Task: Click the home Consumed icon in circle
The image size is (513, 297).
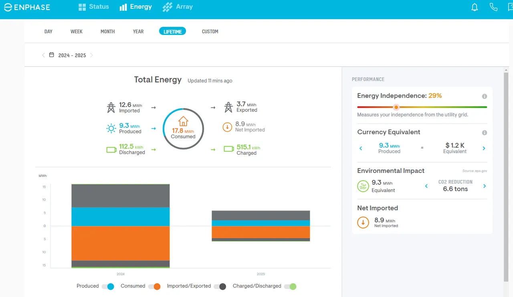Action: 183,121
